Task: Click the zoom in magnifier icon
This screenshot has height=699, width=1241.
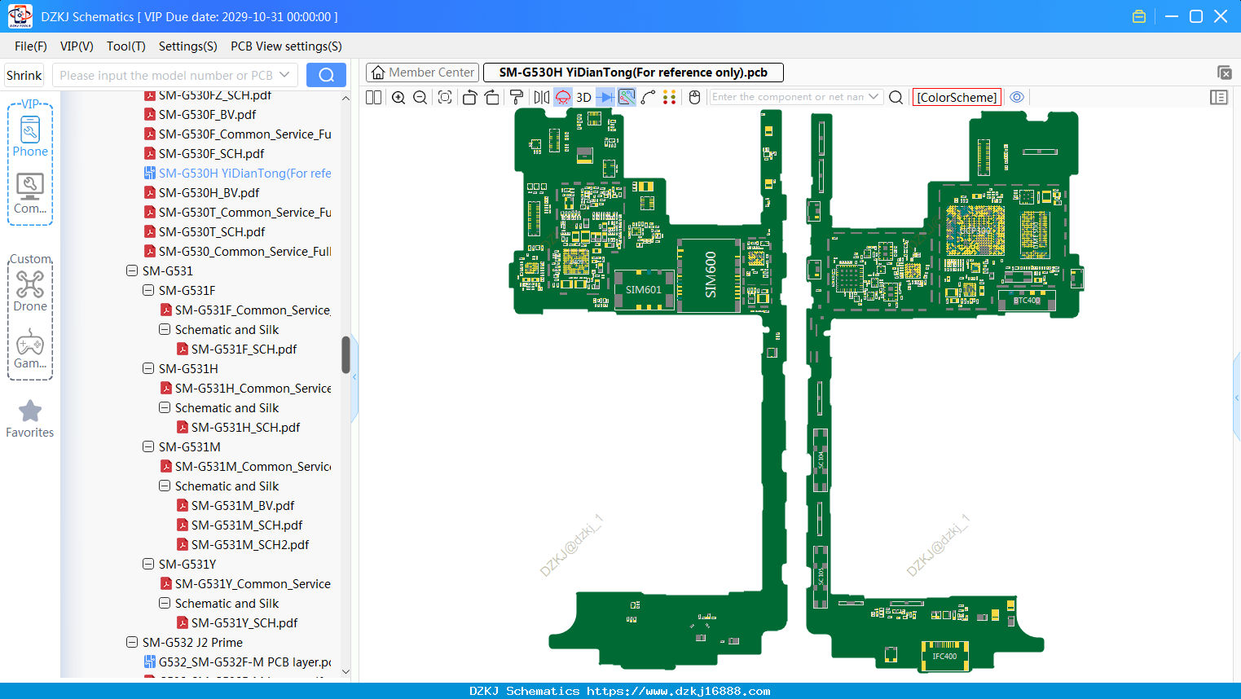Action: point(398,97)
